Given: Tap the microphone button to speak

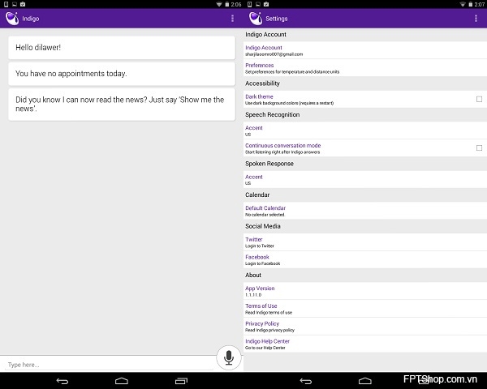Looking at the screenshot, I should click(x=229, y=357).
